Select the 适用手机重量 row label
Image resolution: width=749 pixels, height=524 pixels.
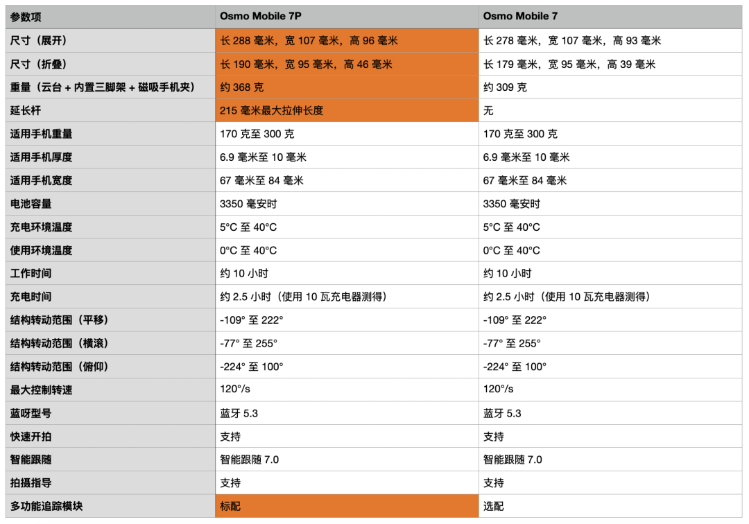click(110, 134)
